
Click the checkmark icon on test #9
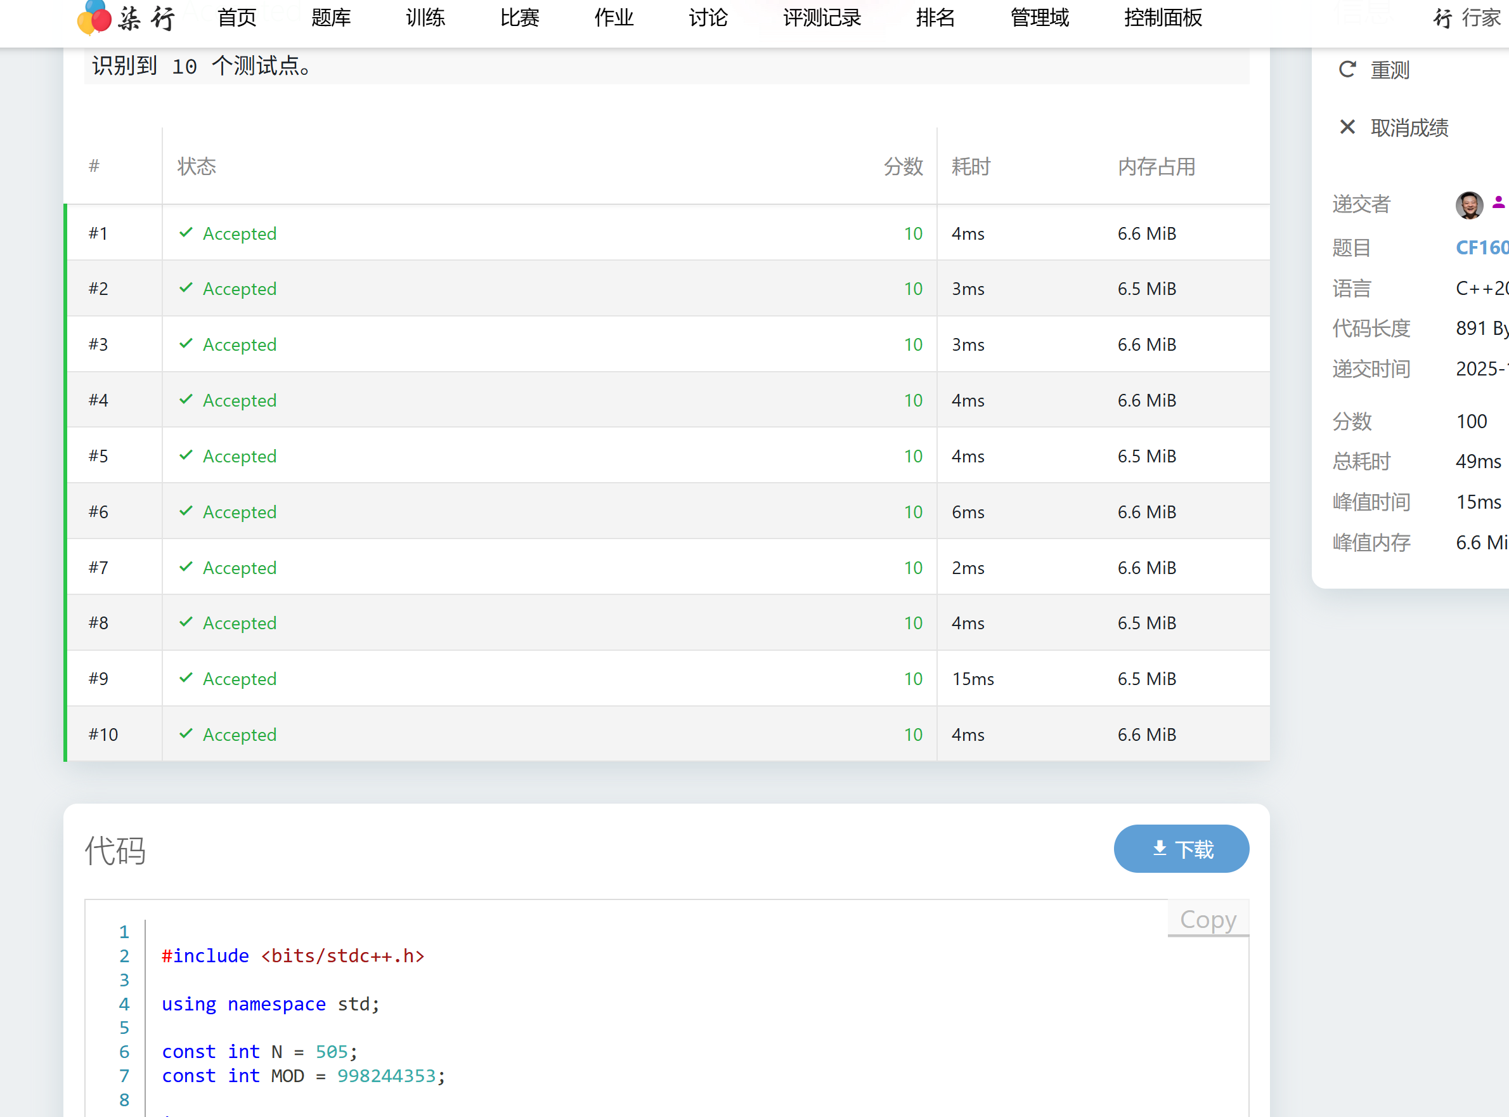click(186, 677)
